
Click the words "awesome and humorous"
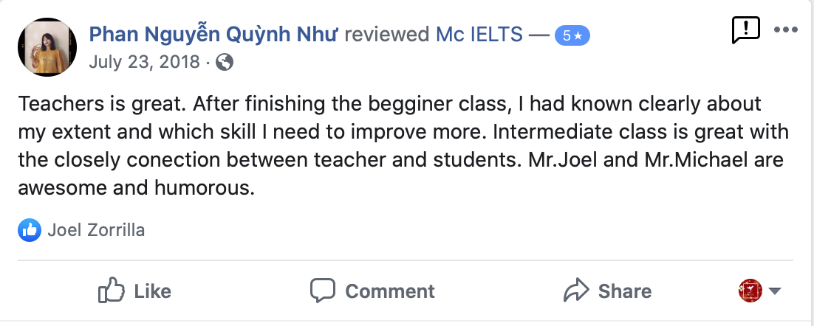(x=135, y=188)
